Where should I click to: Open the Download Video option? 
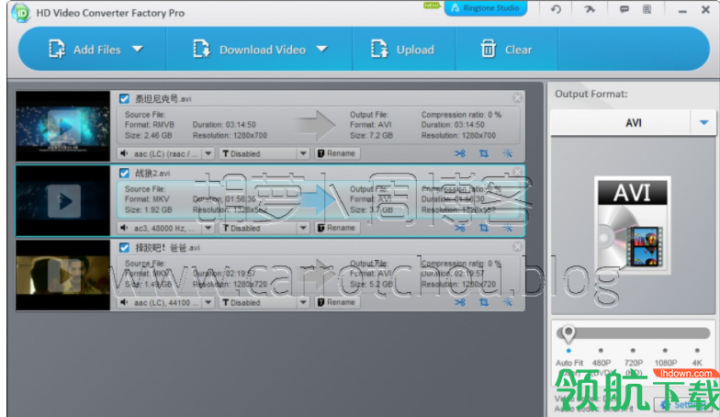pos(250,50)
